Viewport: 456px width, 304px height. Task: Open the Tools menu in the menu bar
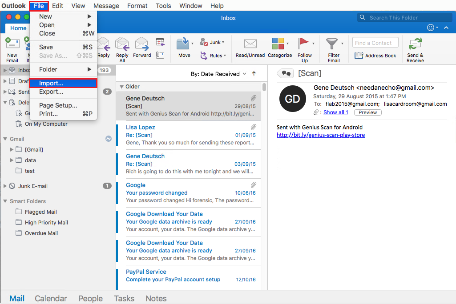163,6
